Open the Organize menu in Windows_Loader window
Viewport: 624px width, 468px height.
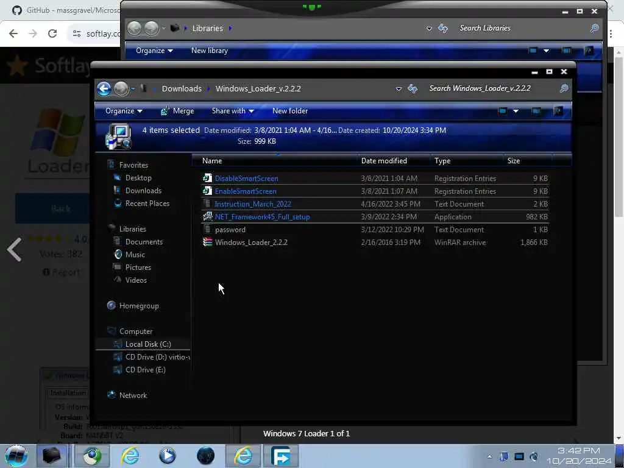point(124,111)
